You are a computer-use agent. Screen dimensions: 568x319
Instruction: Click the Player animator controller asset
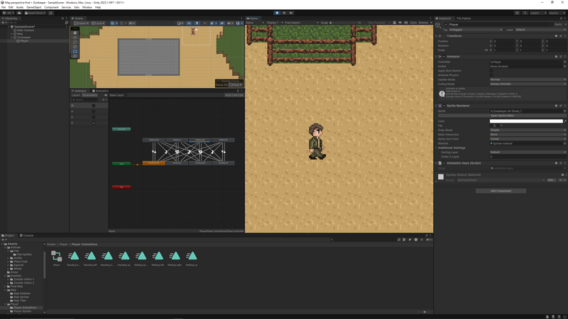click(x=56, y=256)
